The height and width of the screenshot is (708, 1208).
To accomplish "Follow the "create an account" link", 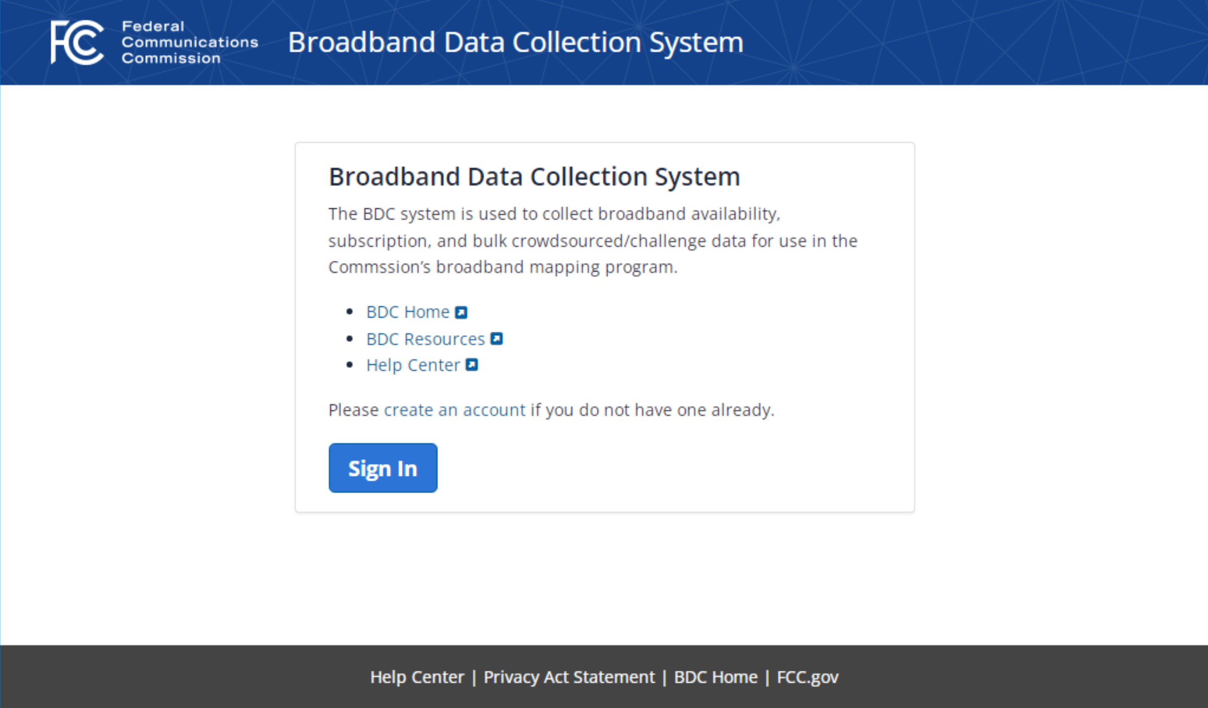I will pyautogui.click(x=454, y=410).
